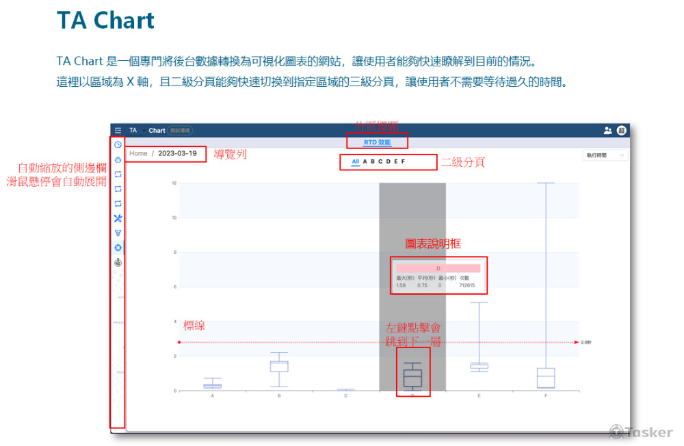Click the clock dashboard icon in sidebar
Viewport: 684px width, 446px height.
point(118,145)
